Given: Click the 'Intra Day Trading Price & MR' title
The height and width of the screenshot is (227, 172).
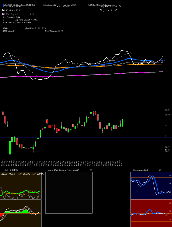Looking at the screenshot, I should (x=63, y=170).
